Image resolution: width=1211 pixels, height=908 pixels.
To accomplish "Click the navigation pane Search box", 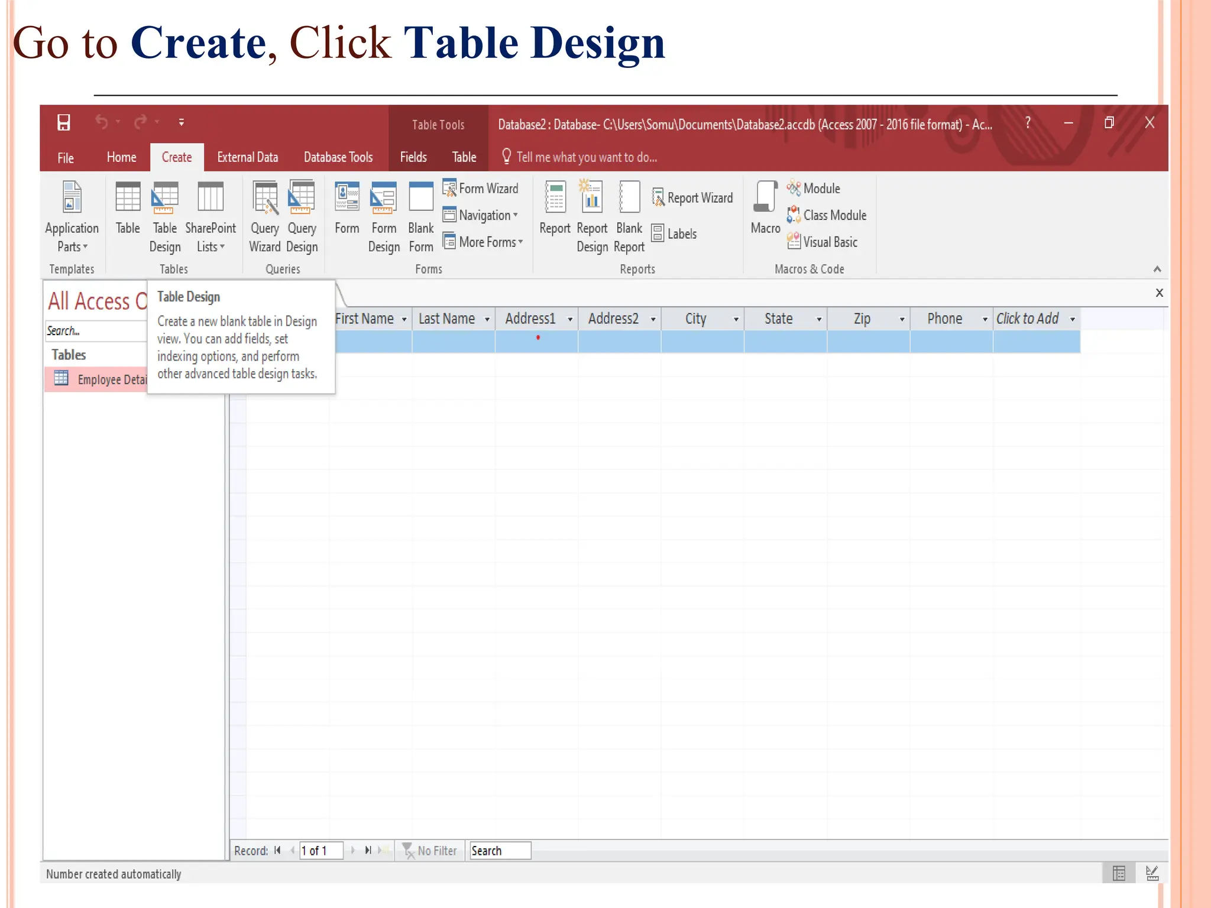I will click(x=96, y=331).
